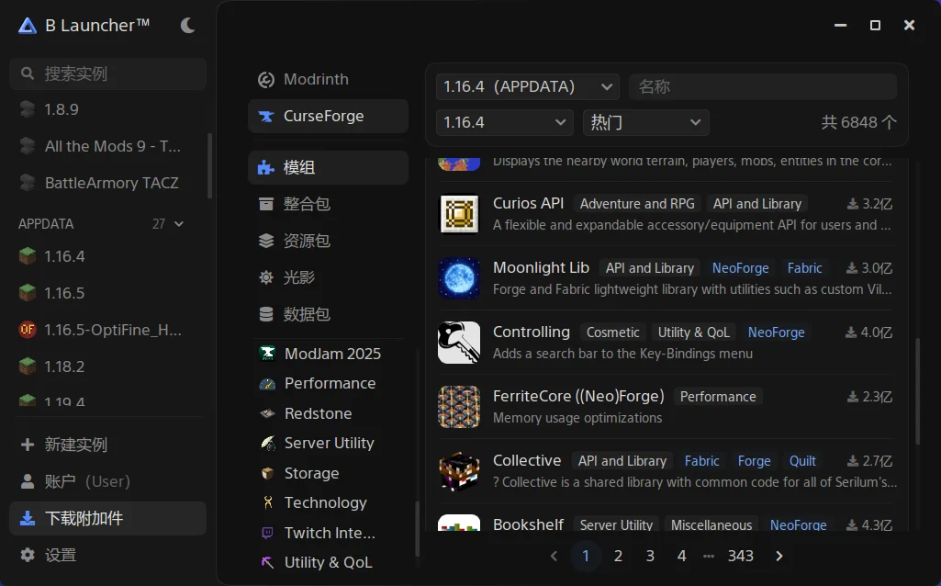Open the 1.8.9 instance
The height and width of the screenshot is (586, 941).
click(x=108, y=109)
